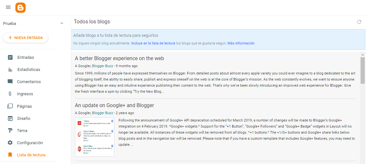Select Lista de lectura in sidebar

(31, 155)
